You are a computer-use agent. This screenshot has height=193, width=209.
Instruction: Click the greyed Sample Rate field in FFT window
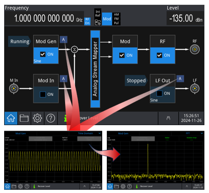tap(143, 138)
